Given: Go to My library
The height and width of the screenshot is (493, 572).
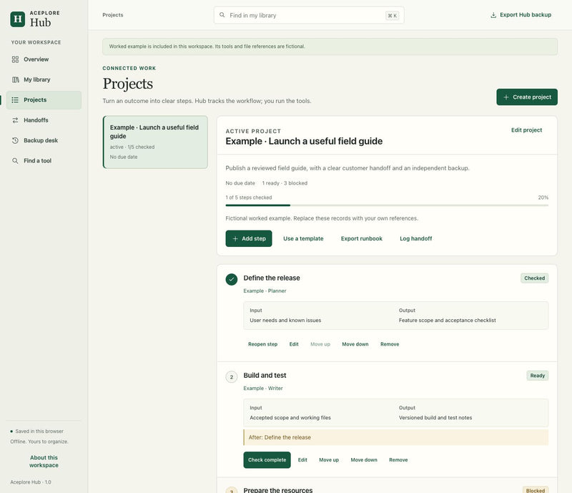Looking at the screenshot, I should 44,79.
